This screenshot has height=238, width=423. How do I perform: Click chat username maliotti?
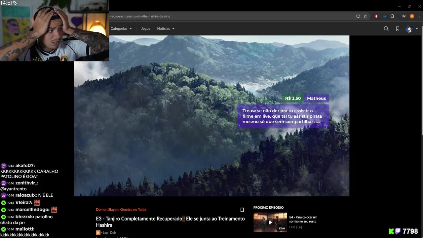click(x=25, y=229)
